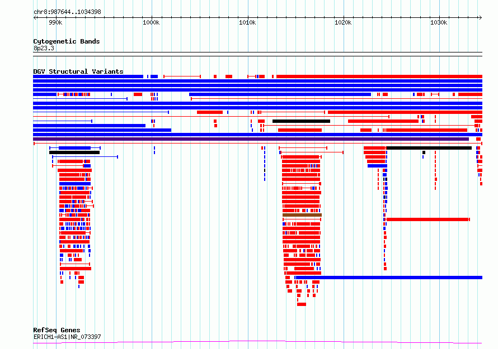Image resolution: width=498 pixels, height=349 pixels.
Task: Click the long black variant bar near 1029k
Action: 429,148
